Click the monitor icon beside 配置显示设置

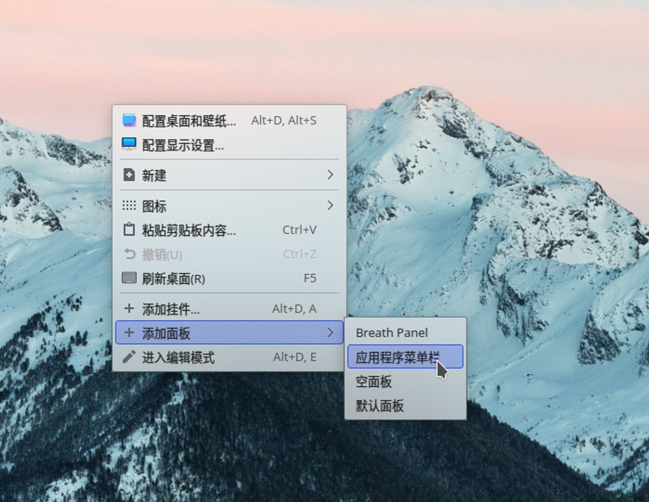[129, 144]
